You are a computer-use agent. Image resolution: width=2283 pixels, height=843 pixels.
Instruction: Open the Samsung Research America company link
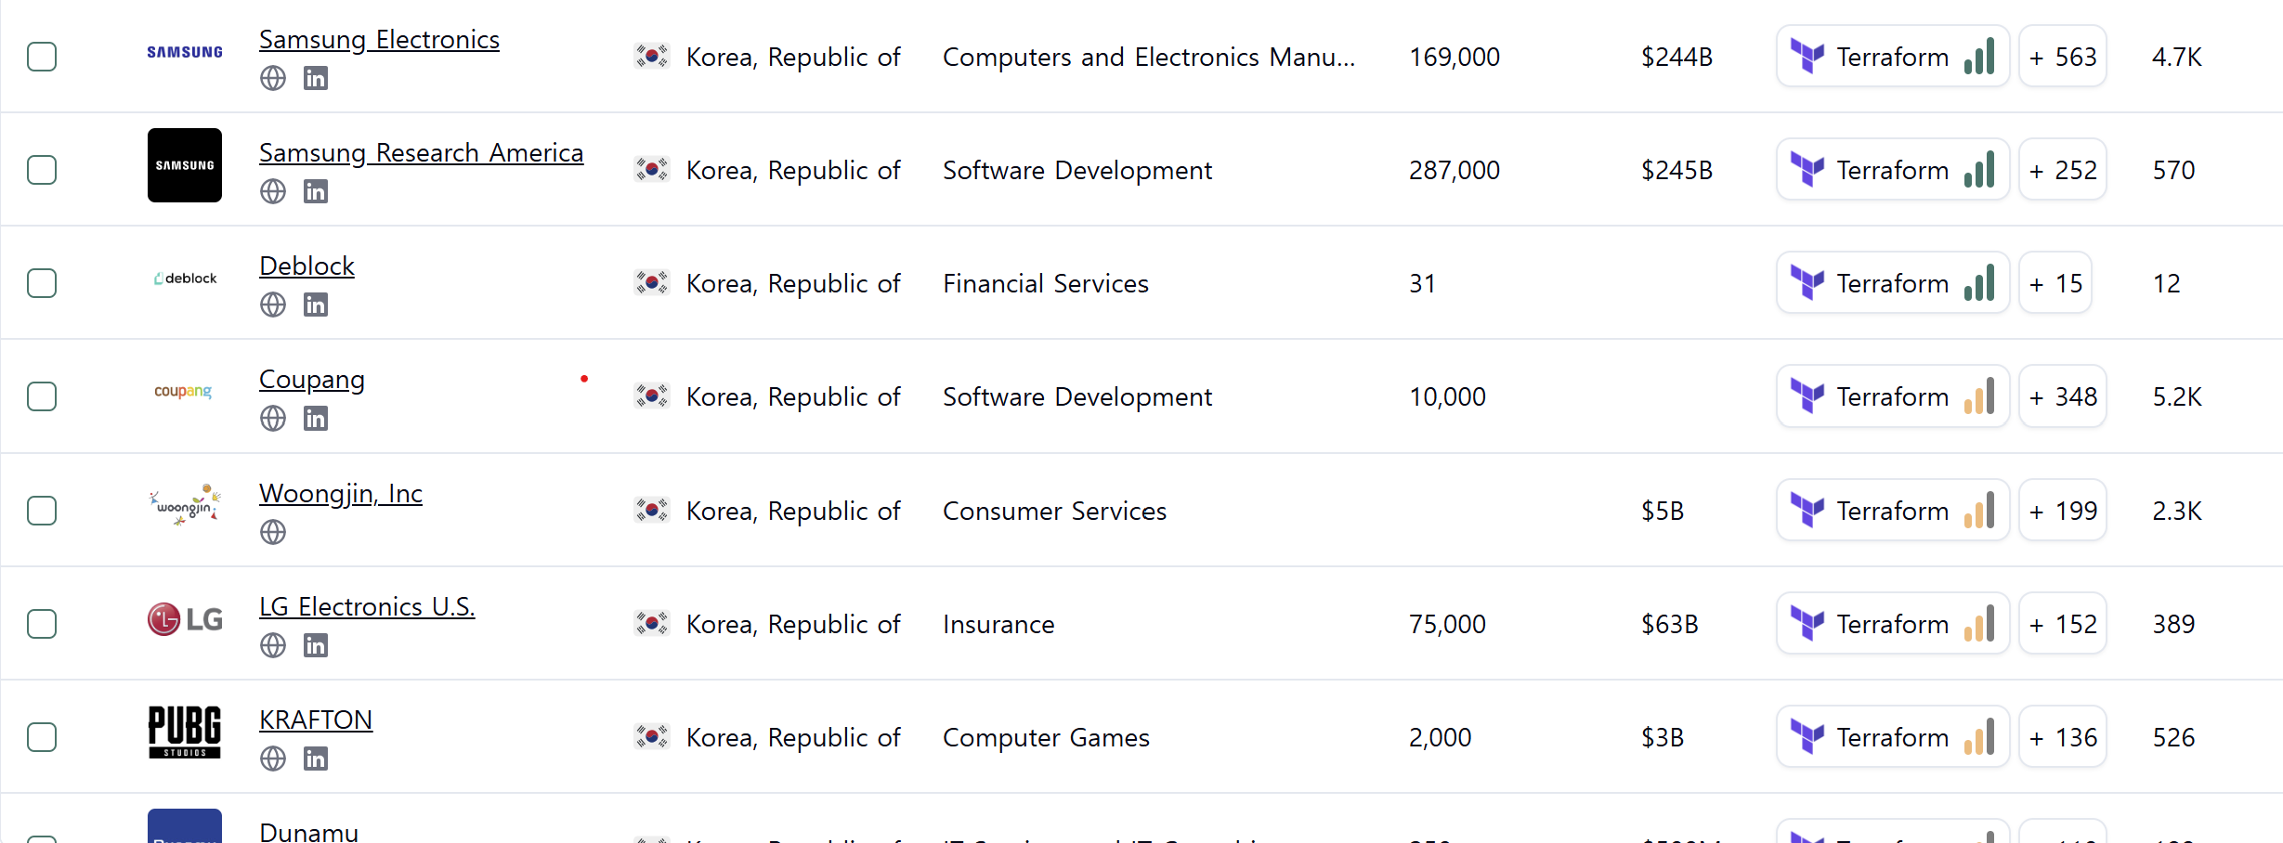coord(421,152)
